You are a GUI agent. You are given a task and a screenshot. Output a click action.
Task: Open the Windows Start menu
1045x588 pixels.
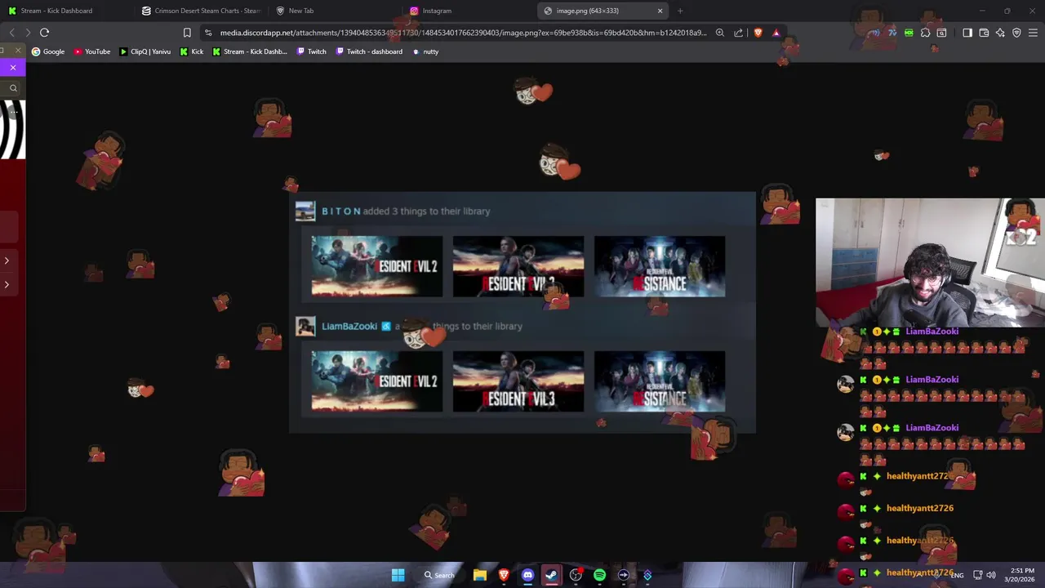(398, 575)
